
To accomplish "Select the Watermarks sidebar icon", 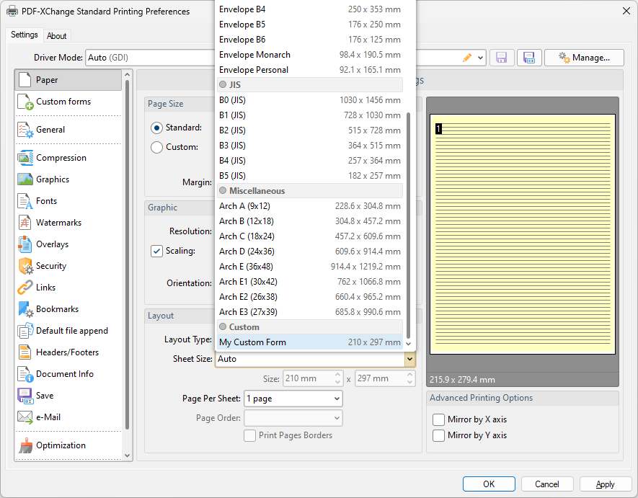I will [x=25, y=223].
